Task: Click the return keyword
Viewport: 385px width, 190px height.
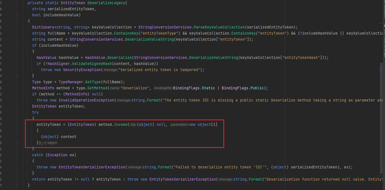Action: pyautogui.click(x=39, y=179)
